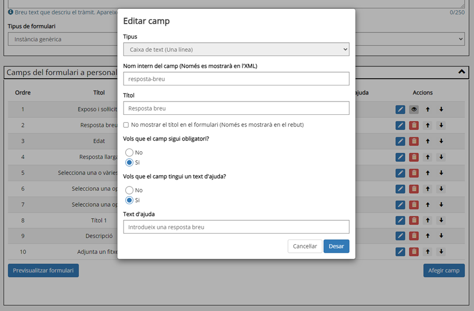Viewport: 474px width, 311px height.
Task: Click the Ordre column header
Action: [22, 92]
